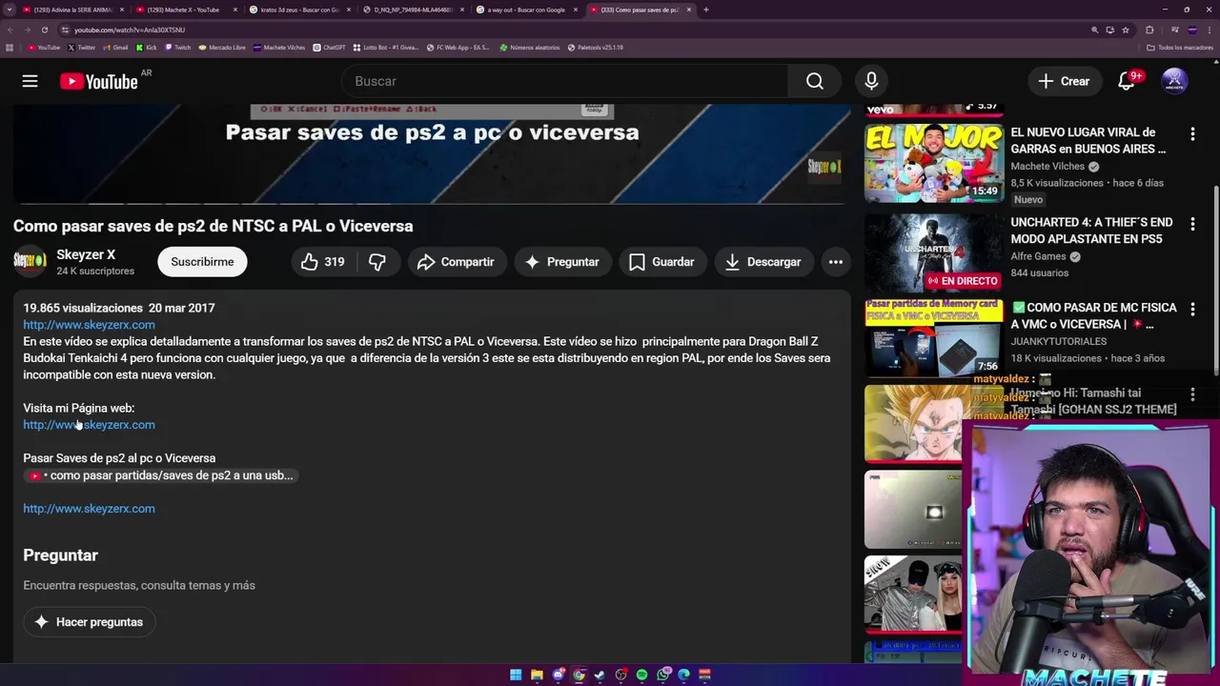Open the ChatGPT bookmark
1220x686 pixels.
[x=329, y=47]
